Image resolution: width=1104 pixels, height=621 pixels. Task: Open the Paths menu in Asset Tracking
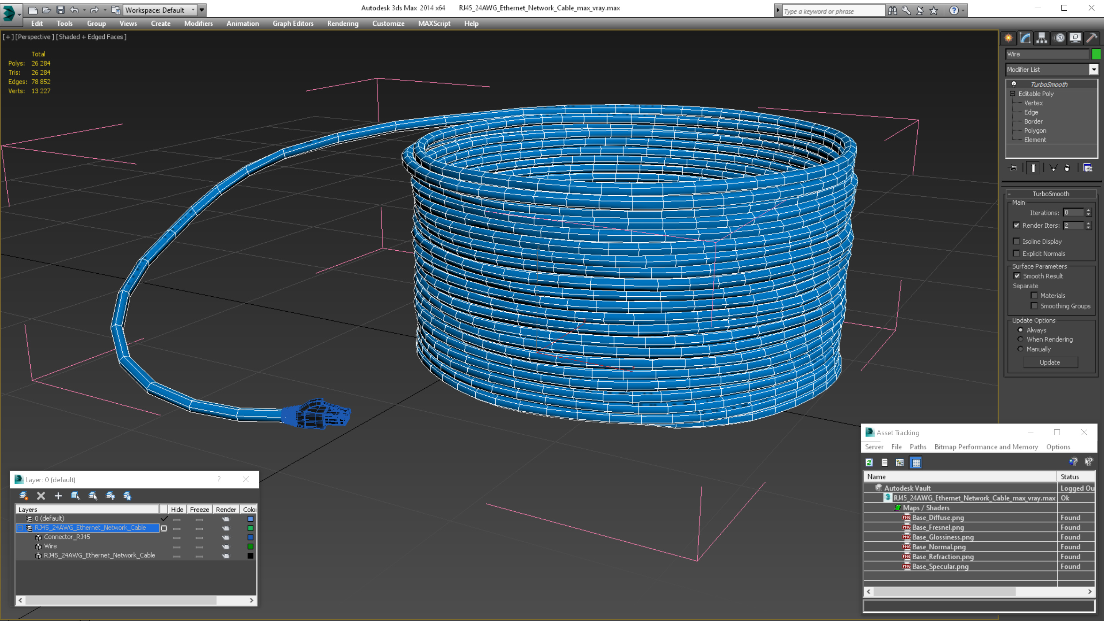click(918, 447)
